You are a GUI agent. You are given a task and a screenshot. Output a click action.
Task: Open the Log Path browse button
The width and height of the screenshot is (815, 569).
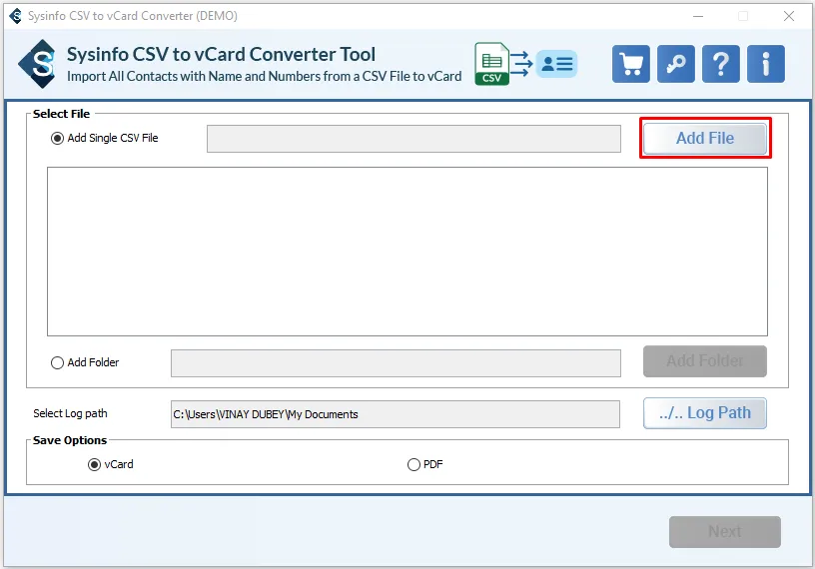[705, 413]
